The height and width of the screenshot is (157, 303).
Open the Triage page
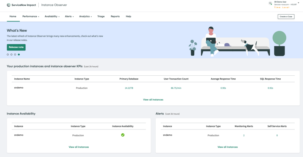101,17
